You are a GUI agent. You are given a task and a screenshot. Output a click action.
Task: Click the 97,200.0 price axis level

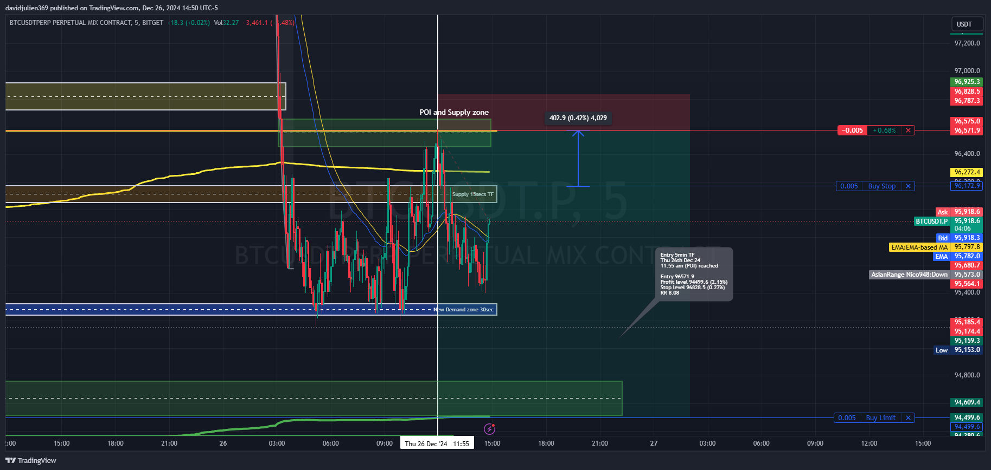tap(967, 43)
